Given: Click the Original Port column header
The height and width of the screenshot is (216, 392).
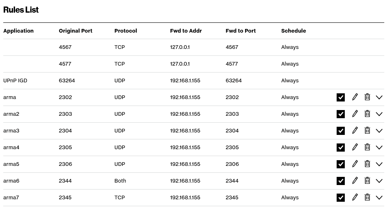Looking at the screenshot, I should pyautogui.click(x=75, y=31).
